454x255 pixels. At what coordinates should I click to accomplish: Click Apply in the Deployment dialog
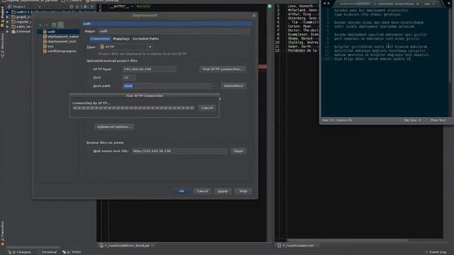click(223, 191)
